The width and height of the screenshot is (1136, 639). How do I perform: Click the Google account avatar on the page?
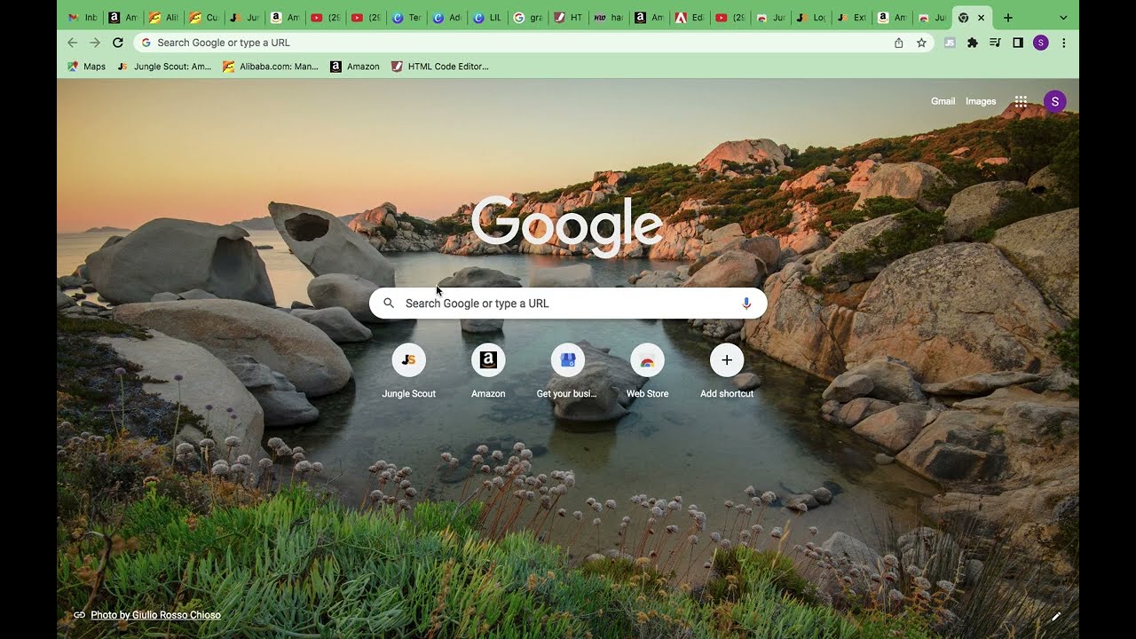point(1054,101)
